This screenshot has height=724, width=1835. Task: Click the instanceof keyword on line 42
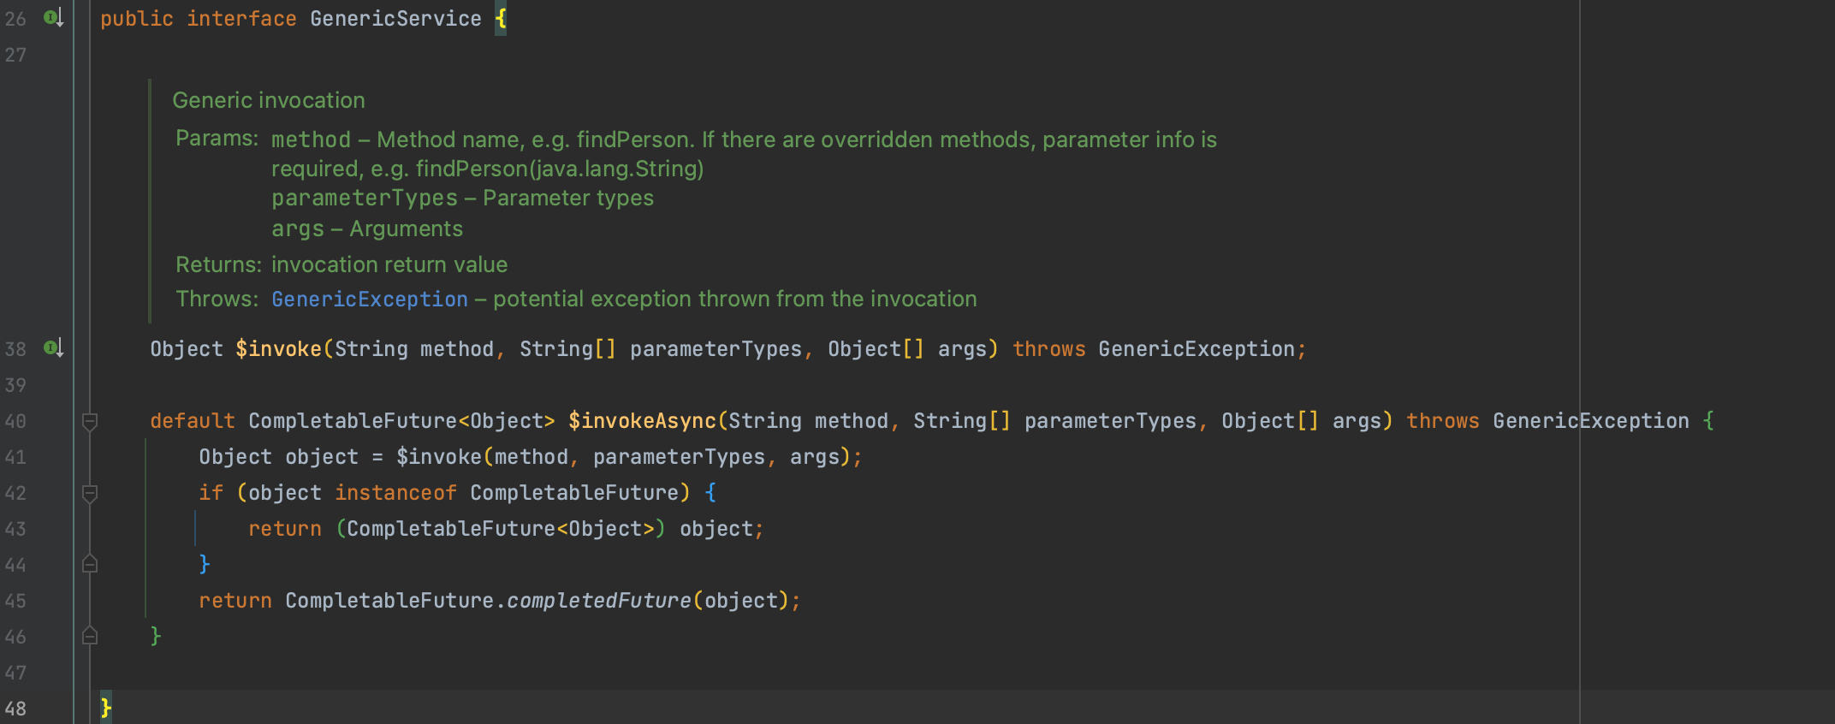[395, 493]
